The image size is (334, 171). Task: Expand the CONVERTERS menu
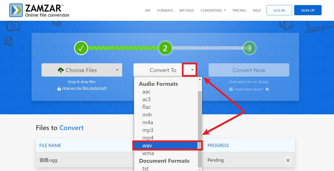click(x=213, y=10)
